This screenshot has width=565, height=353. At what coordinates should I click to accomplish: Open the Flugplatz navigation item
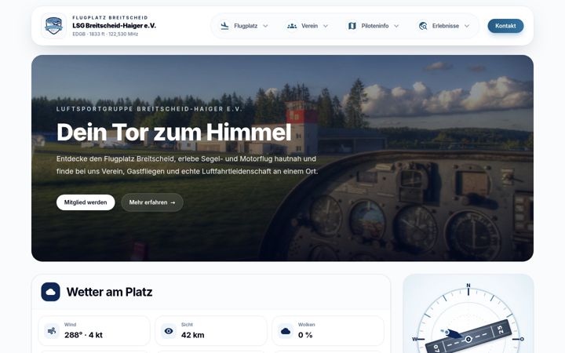tap(244, 26)
